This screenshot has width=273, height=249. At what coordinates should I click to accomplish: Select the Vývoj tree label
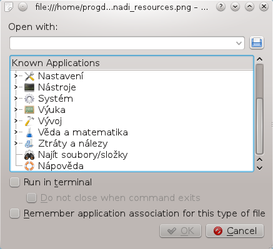[x=50, y=121]
